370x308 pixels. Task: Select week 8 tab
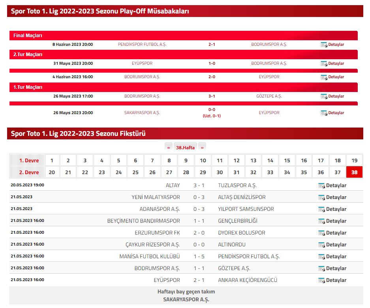click(x=169, y=160)
